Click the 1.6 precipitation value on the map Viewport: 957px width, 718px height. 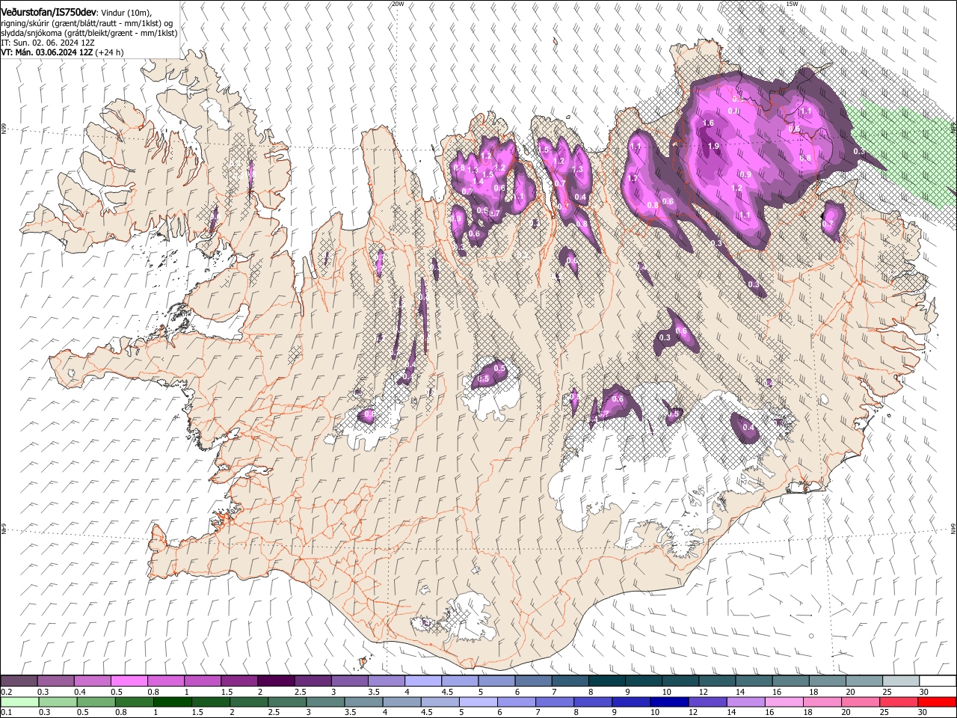click(709, 123)
